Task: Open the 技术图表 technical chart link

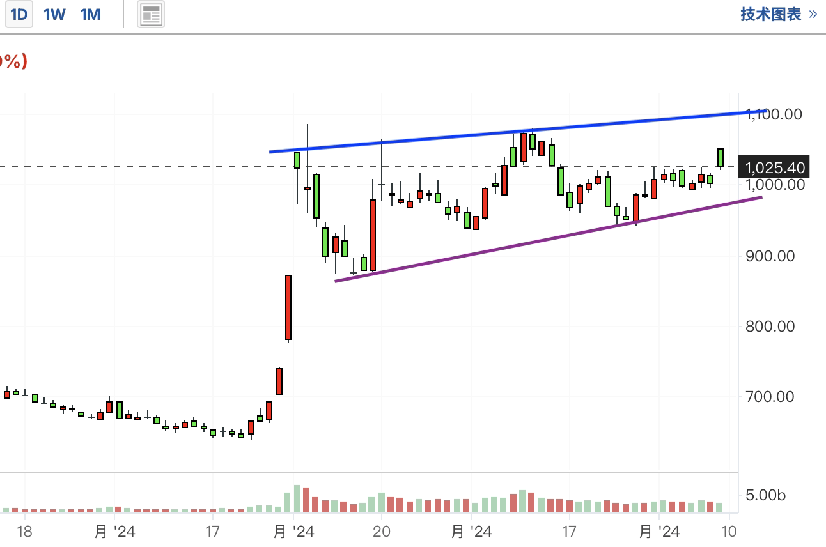Action: pyautogui.click(x=779, y=14)
